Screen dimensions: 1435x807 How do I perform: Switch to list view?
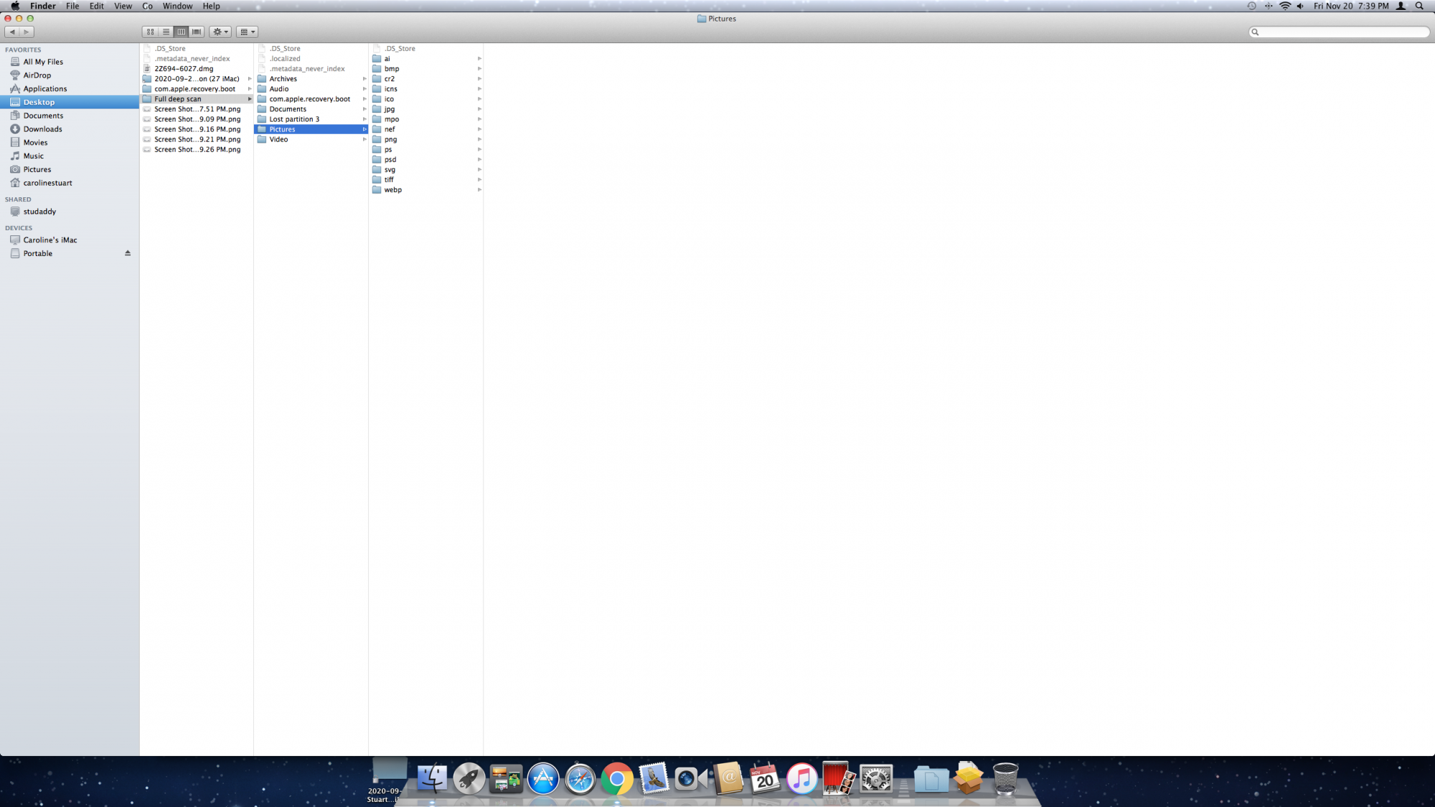[x=166, y=32]
